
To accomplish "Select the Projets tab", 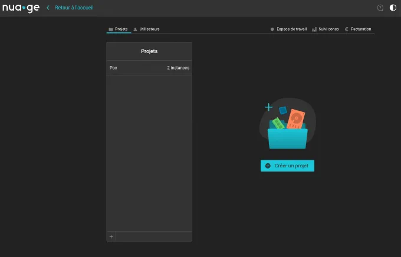I will pyautogui.click(x=119, y=29).
